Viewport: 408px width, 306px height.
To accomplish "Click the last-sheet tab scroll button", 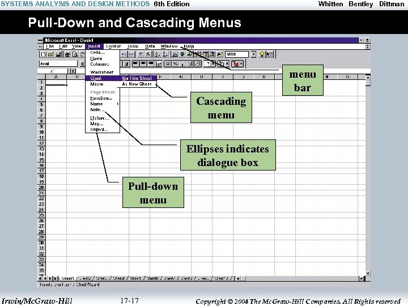I will [x=55, y=278].
